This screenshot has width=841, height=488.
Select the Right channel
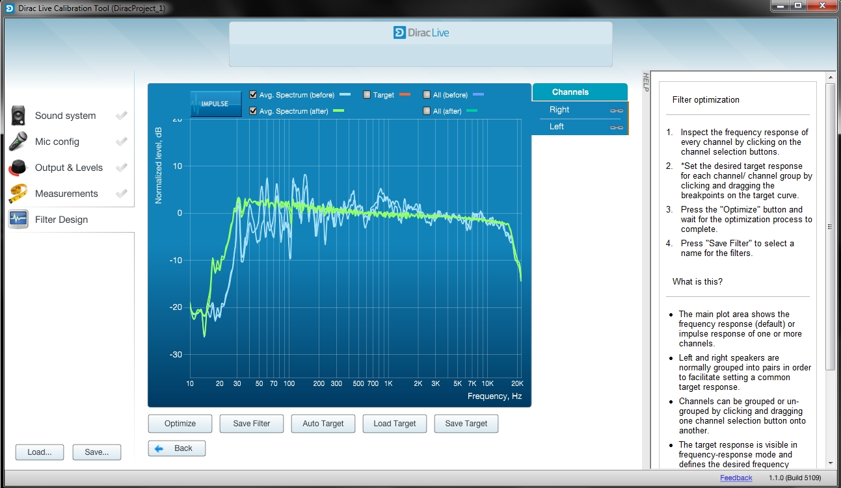click(580, 110)
